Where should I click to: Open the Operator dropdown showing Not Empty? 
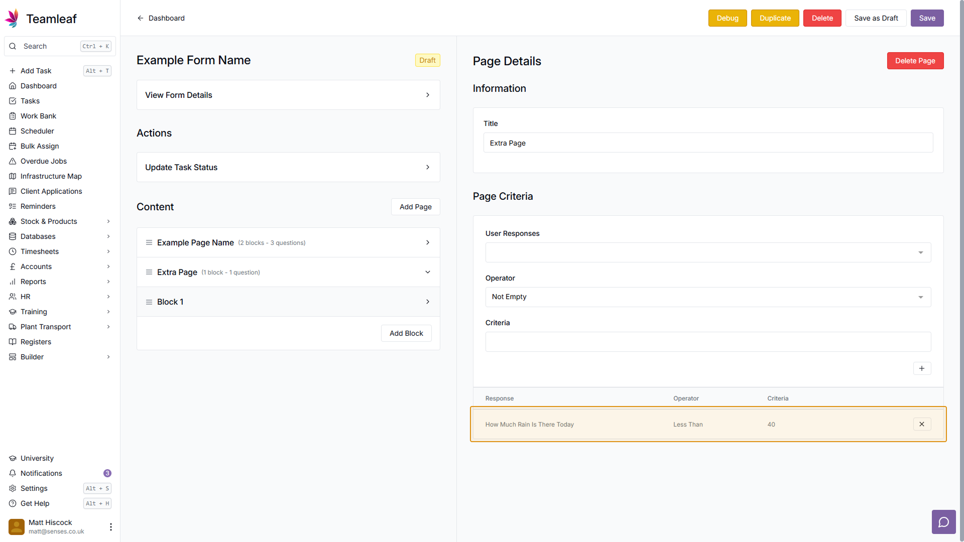(708, 297)
